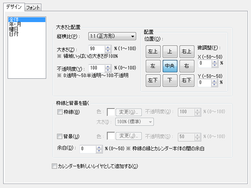251x188 pixels.
Task: Select the 右下 position button
Action: 186,80
